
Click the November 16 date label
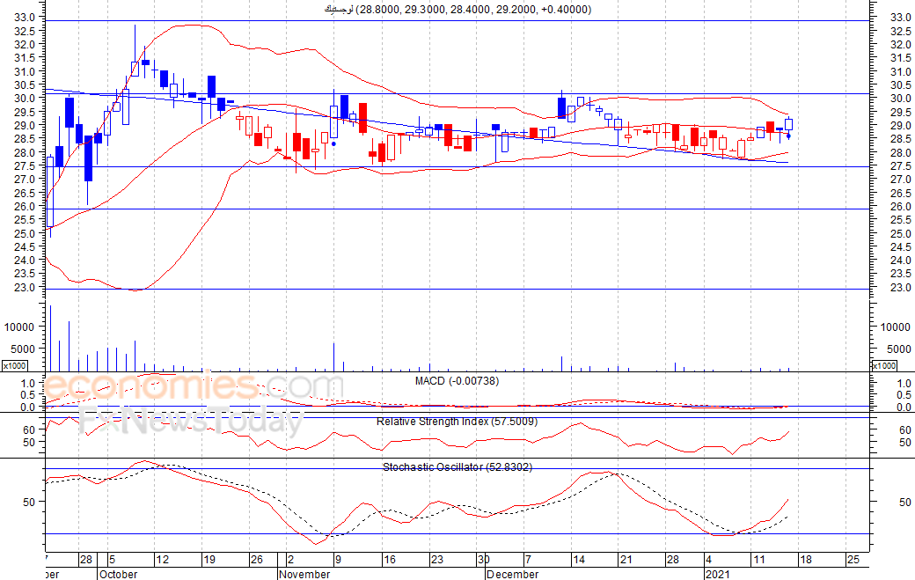[389, 560]
